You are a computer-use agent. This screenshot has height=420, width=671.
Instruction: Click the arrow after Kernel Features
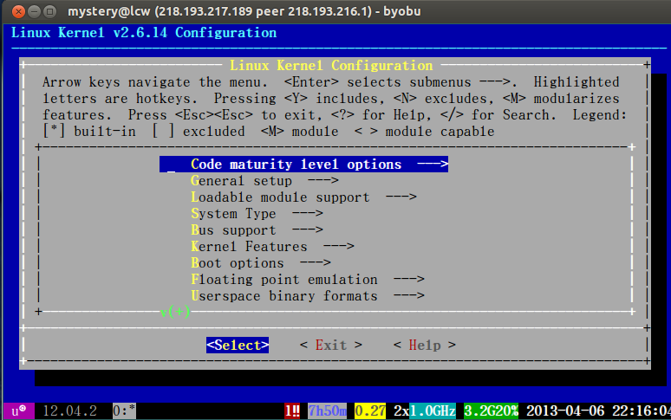pyautogui.click(x=338, y=246)
